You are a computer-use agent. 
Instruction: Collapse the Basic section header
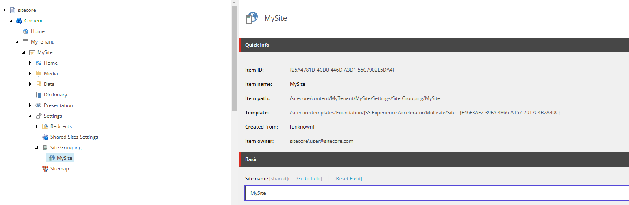(434, 159)
